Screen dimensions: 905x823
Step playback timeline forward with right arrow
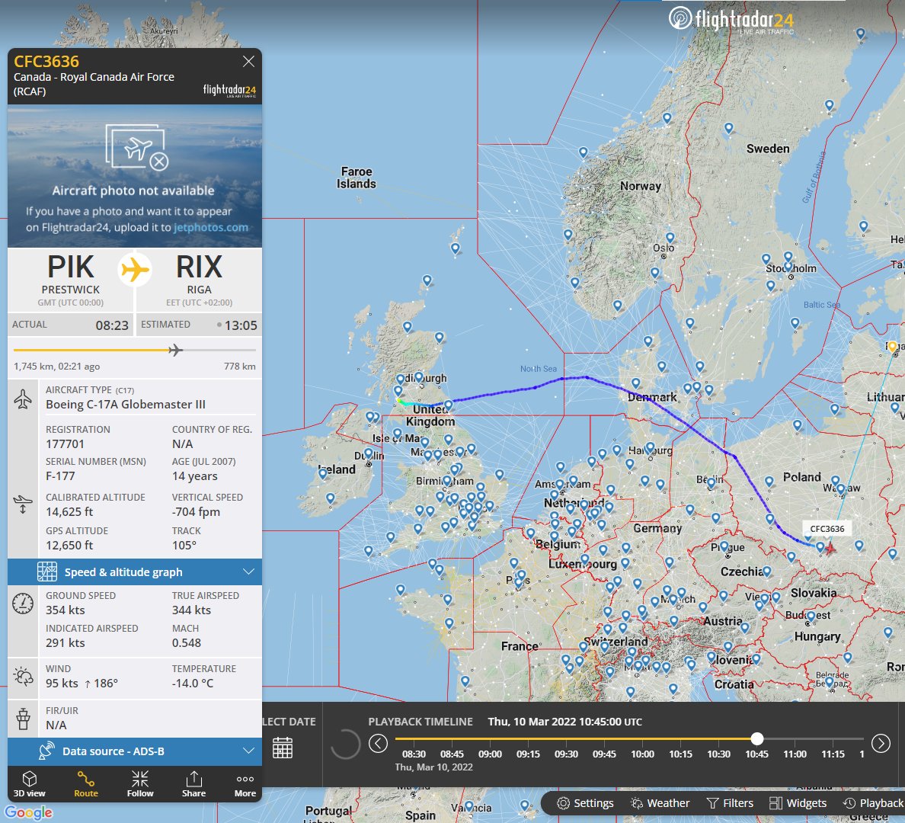(x=881, y=743)
